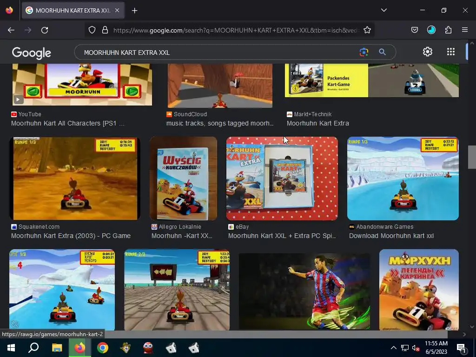Open the tracking protection shield icon
476x357 pixels.
pyautogui.click(x=92, y=30)
